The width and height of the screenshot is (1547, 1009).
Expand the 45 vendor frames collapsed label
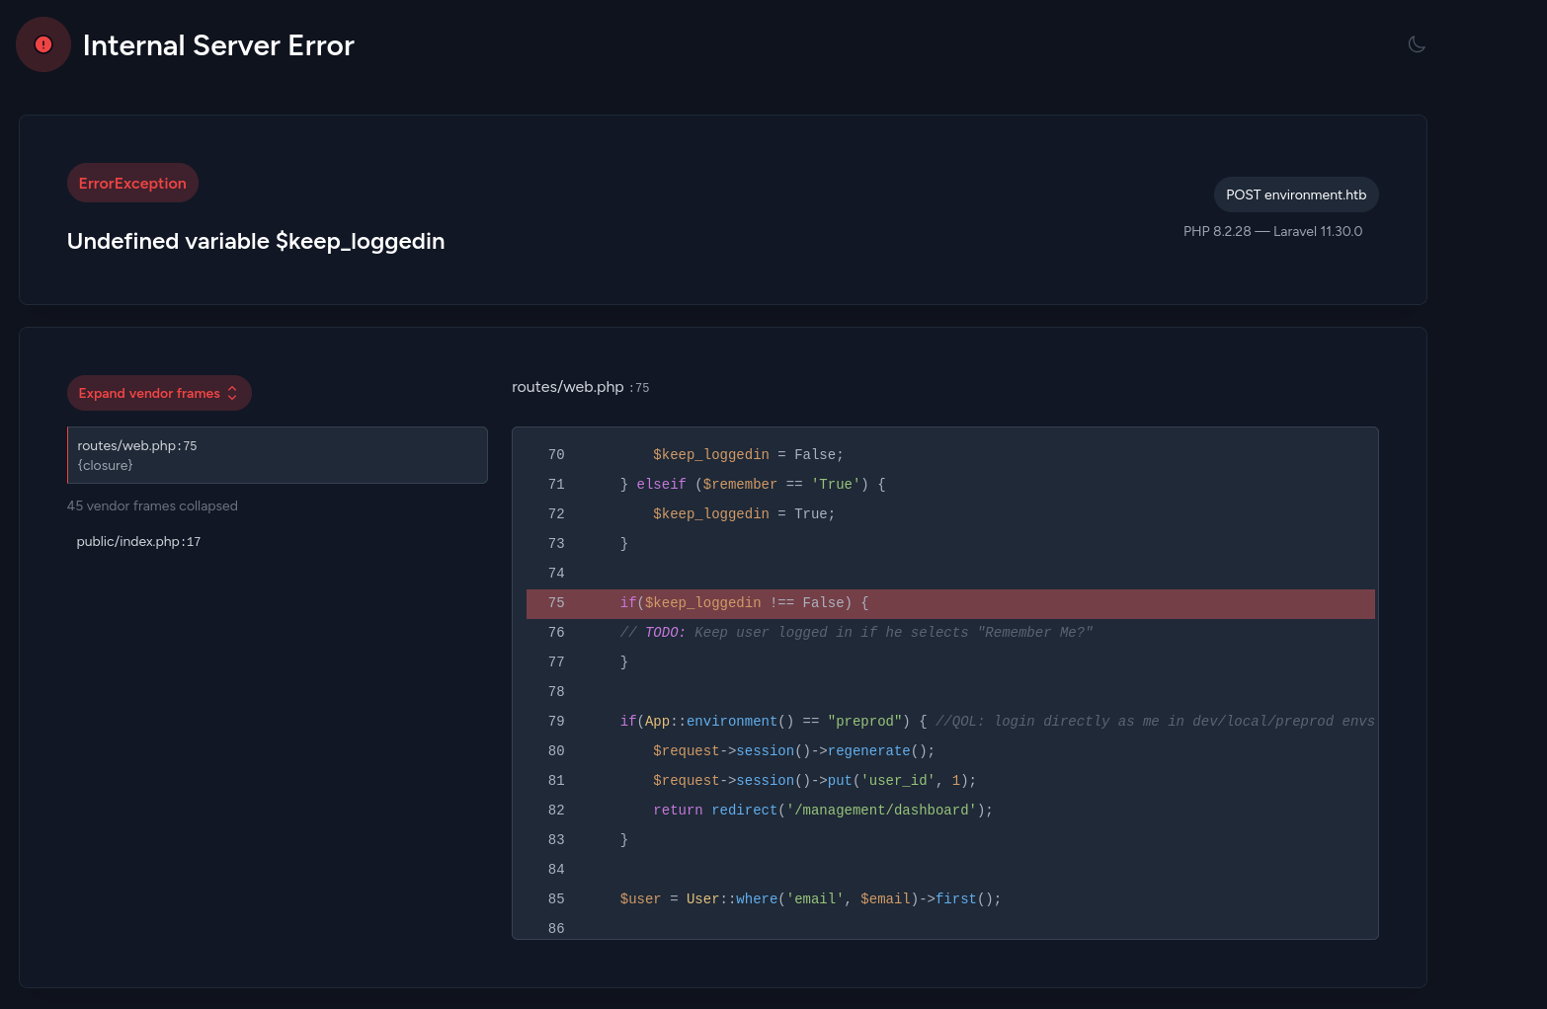click(x=152, y=505)
